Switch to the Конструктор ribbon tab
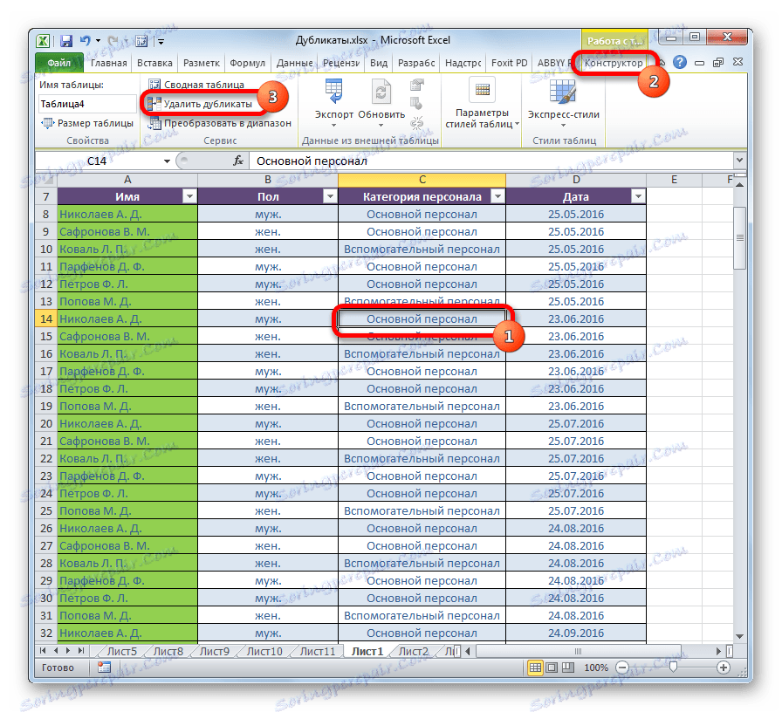The height and width of the screenshot is (712, 782). pyautogui.click(x=613, y=62)
